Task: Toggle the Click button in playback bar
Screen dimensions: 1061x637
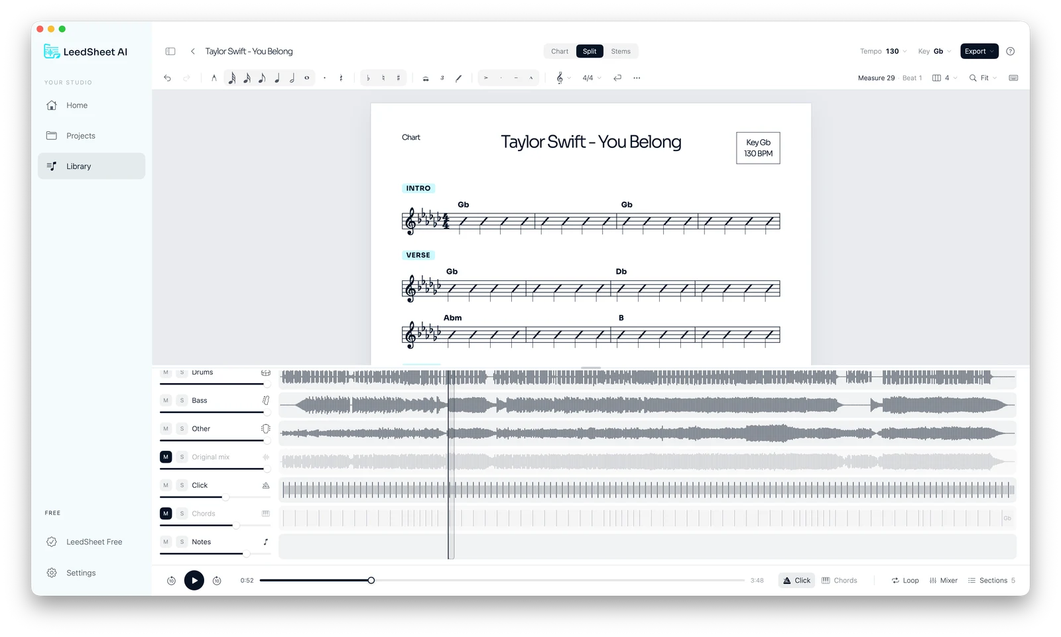Action: point(796,581)
